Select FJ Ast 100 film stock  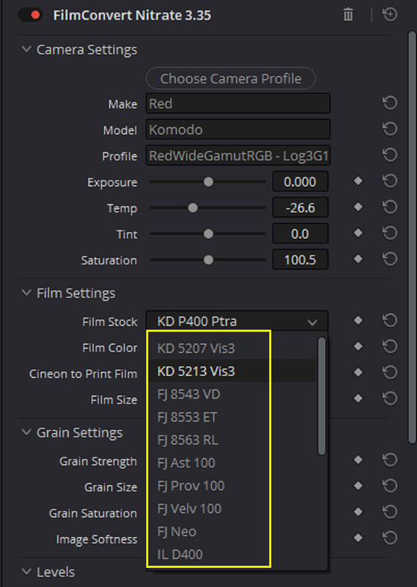(232, 463)
